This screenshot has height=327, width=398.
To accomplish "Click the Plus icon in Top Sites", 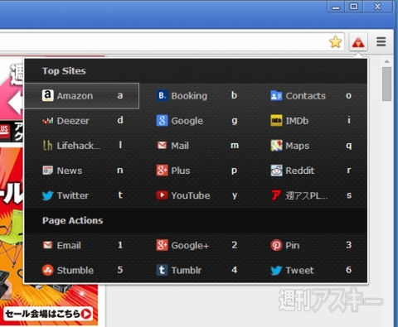I will 162,171.
